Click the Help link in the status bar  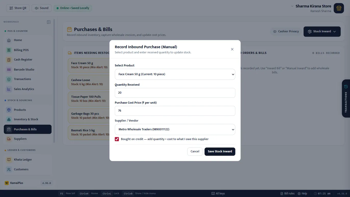pyautogui.click(x=302, y=193)
